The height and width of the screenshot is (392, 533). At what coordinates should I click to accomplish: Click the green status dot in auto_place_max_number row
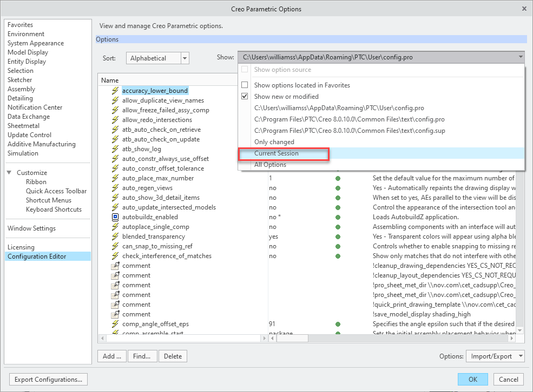coord(338,178)
